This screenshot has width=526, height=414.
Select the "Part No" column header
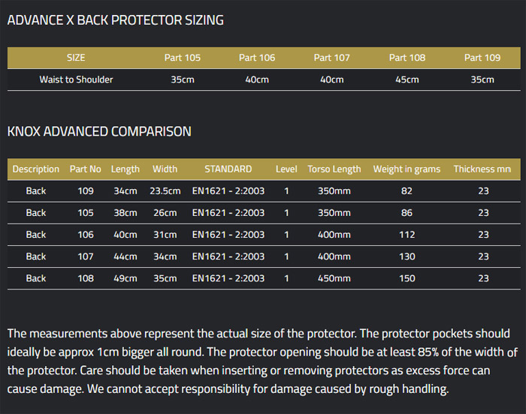coord(85,169)
